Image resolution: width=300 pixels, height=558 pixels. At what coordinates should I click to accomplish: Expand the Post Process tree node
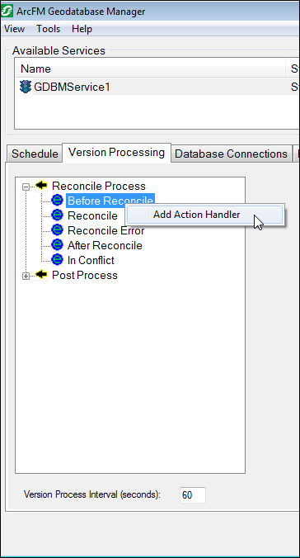pos(26,276)
